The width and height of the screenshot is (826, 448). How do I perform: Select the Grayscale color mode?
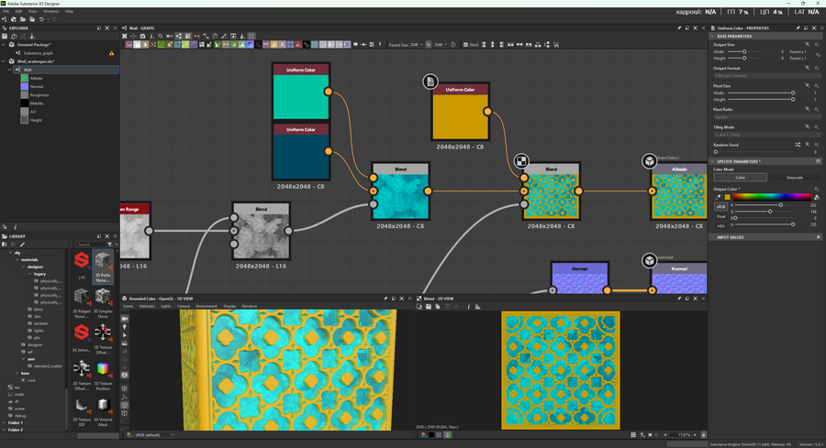coord(794,178)
